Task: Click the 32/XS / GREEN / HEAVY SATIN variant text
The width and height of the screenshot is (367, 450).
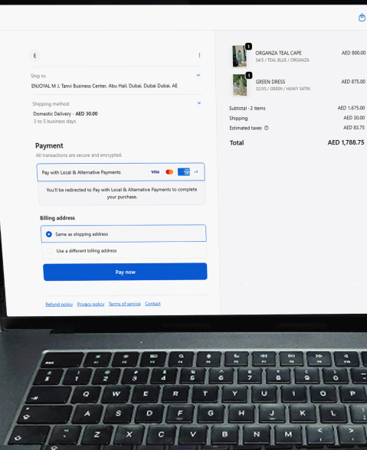Action: click(283, 89)
